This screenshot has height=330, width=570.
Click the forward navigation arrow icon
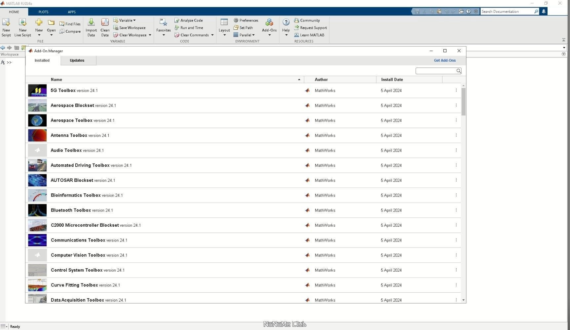click(9, 48)
